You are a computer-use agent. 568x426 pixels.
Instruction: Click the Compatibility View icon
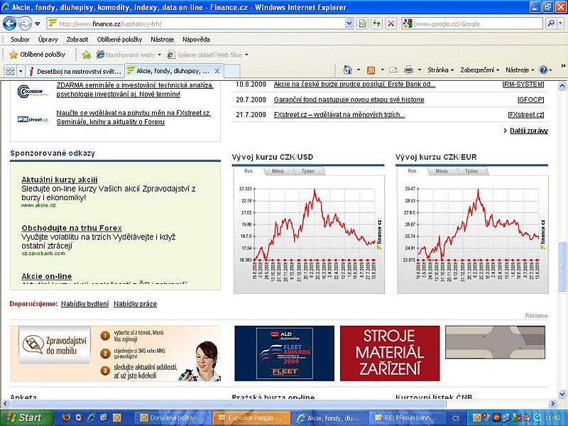pos(362,24)
